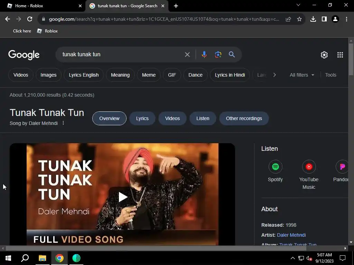This screenshot has height=265, width=354.
Task: Select the Lyrics tab
Action: pos(142,118)
